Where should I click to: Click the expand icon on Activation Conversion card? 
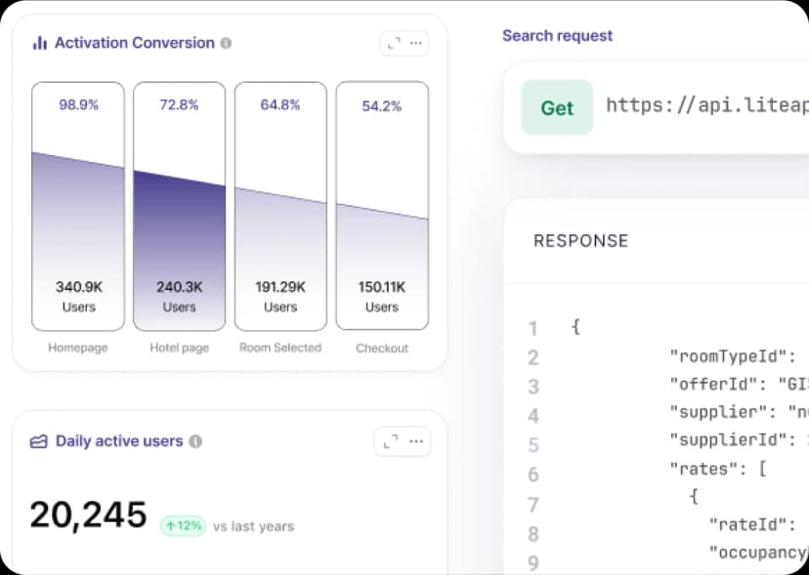394,43
